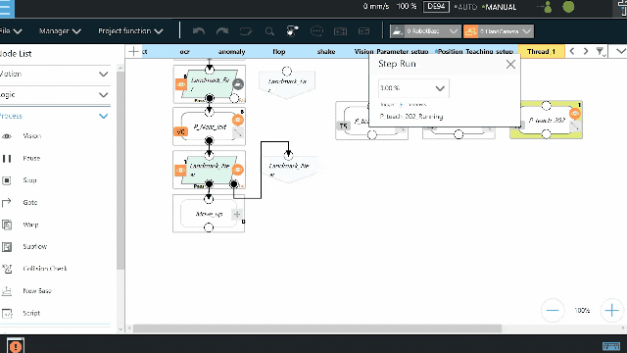This screenshot has height=353, width=627.
Task: Select the Script node icon
Action: click(7, 314)
